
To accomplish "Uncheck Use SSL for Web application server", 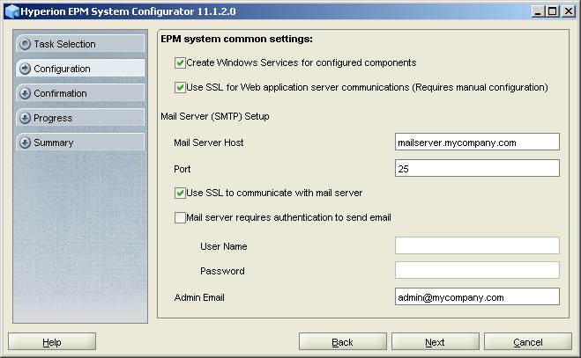I will point(180,88).
